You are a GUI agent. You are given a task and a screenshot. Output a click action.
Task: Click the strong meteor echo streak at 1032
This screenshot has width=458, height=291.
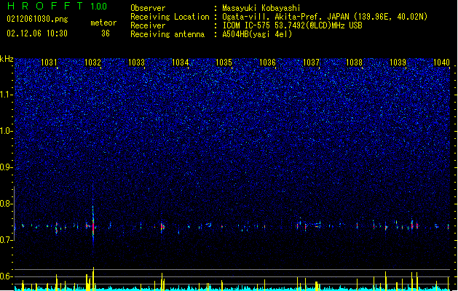click(93, 223)
